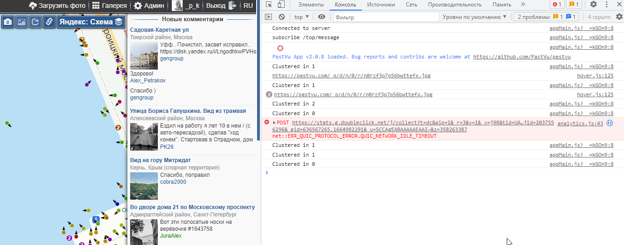This screenshot has height=245, width=624.
Task: Open DevTools settings gear in top bar
Action: [x=594, y=5]
